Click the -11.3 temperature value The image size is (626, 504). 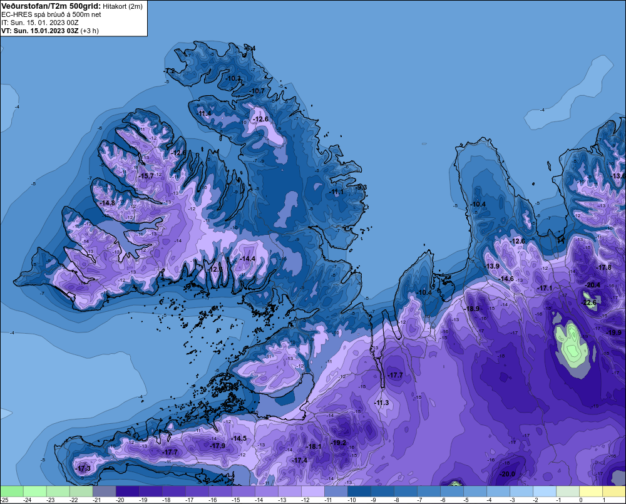(382, 403)
